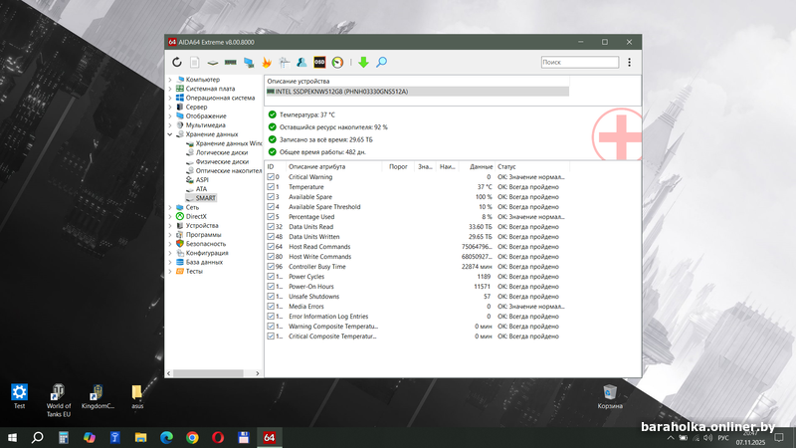796x448 pixels.
Task: Uncheck the Critical Warning attribute checkbox
Action: 271,177
